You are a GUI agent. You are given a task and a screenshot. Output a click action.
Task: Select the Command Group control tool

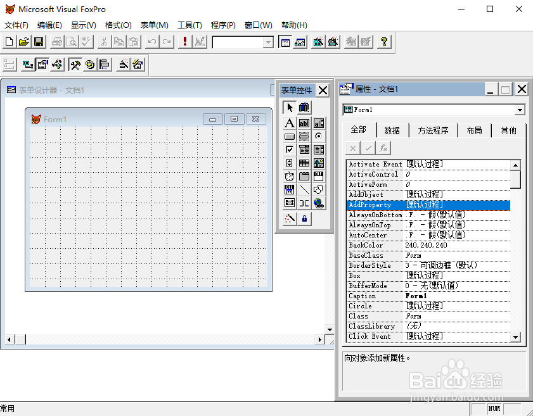click(x=304, y=136)
